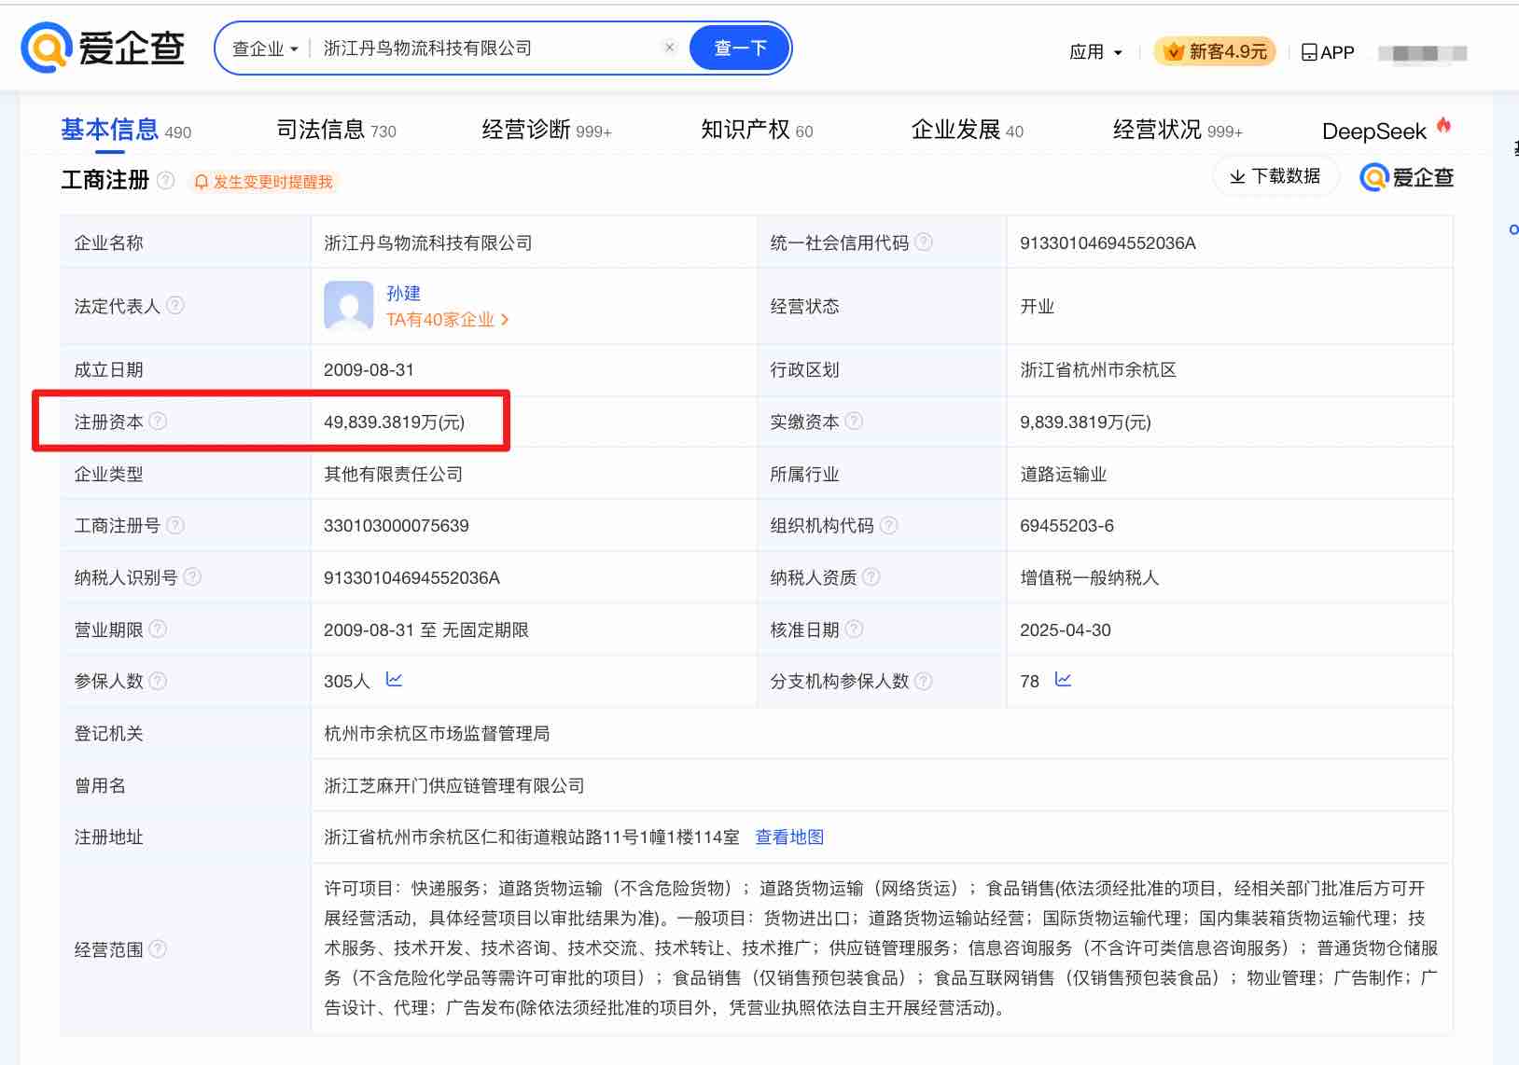The width and height of the screenshot is (1519, 1065).
Task: Click the help icon next to 纳税人识别号
Action: point(192,577)
